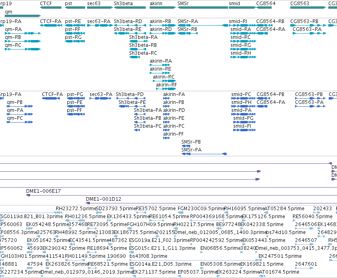Select the CG8564-RB transcript label
Image resolution: width=337 pixels, height=278 pixels.
[x=270, y=21]
